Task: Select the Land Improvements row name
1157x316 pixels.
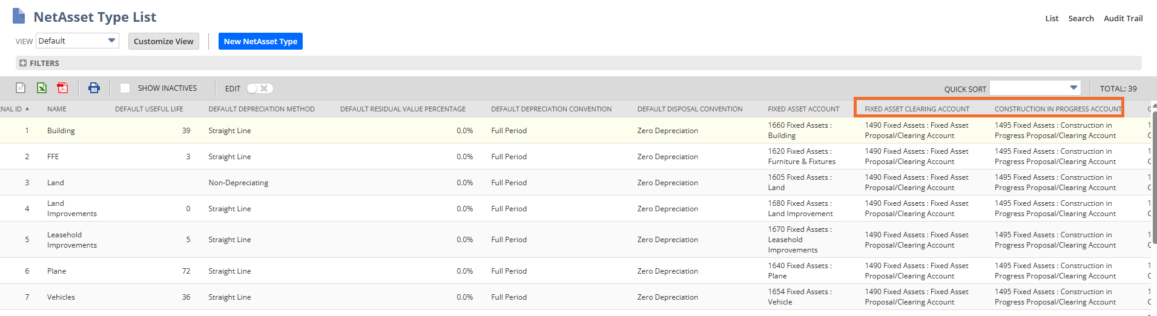Action: point(72,208)
